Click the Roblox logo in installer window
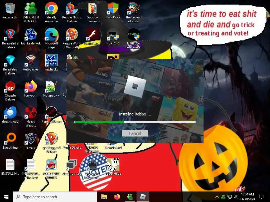 [135, 87]
